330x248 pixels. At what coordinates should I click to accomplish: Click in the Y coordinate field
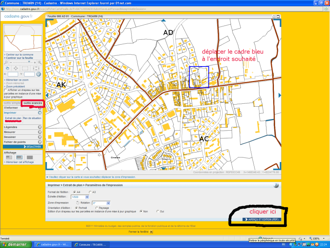click(29, 74)
